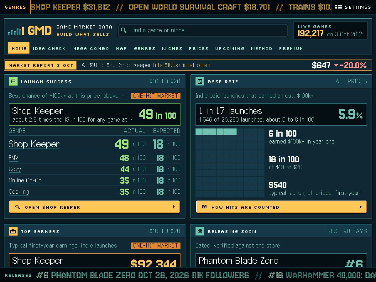Click Top Earners One-Hit Market badge
The width and height of the screenshot is (376, 282).
point(156,245)
